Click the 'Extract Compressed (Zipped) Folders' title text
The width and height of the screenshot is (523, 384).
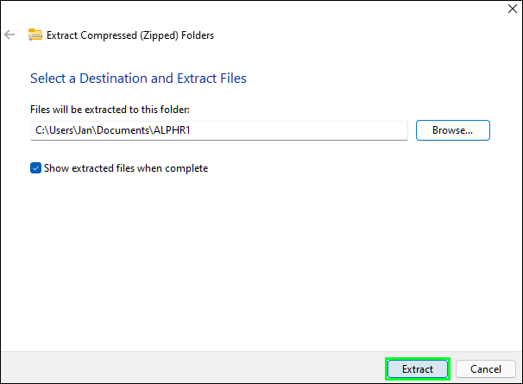pyautogui.click(x=130, y=35)
